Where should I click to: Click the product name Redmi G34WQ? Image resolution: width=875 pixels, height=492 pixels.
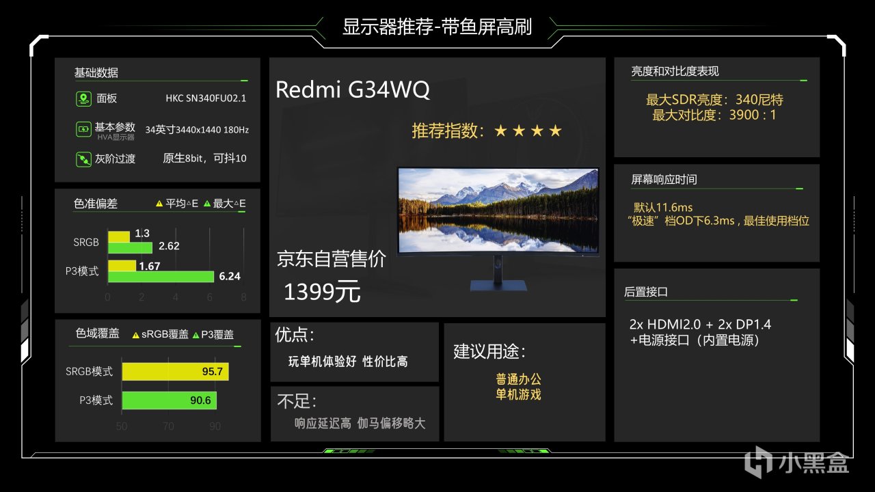(x=353, y=90)
